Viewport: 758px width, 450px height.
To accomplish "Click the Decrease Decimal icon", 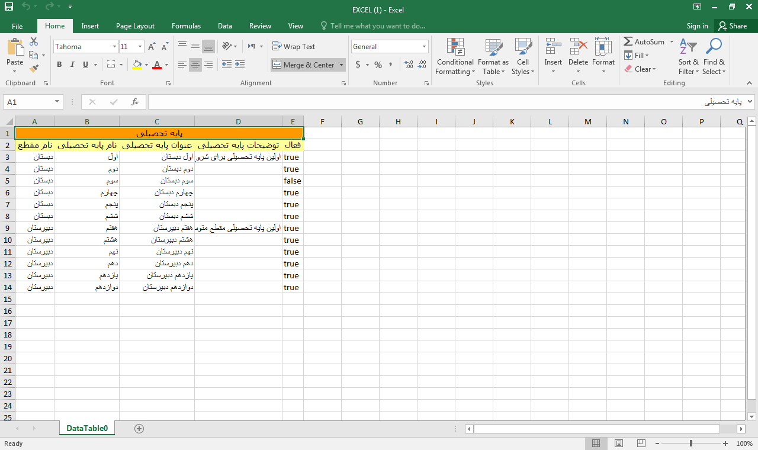I will [422, 65].
